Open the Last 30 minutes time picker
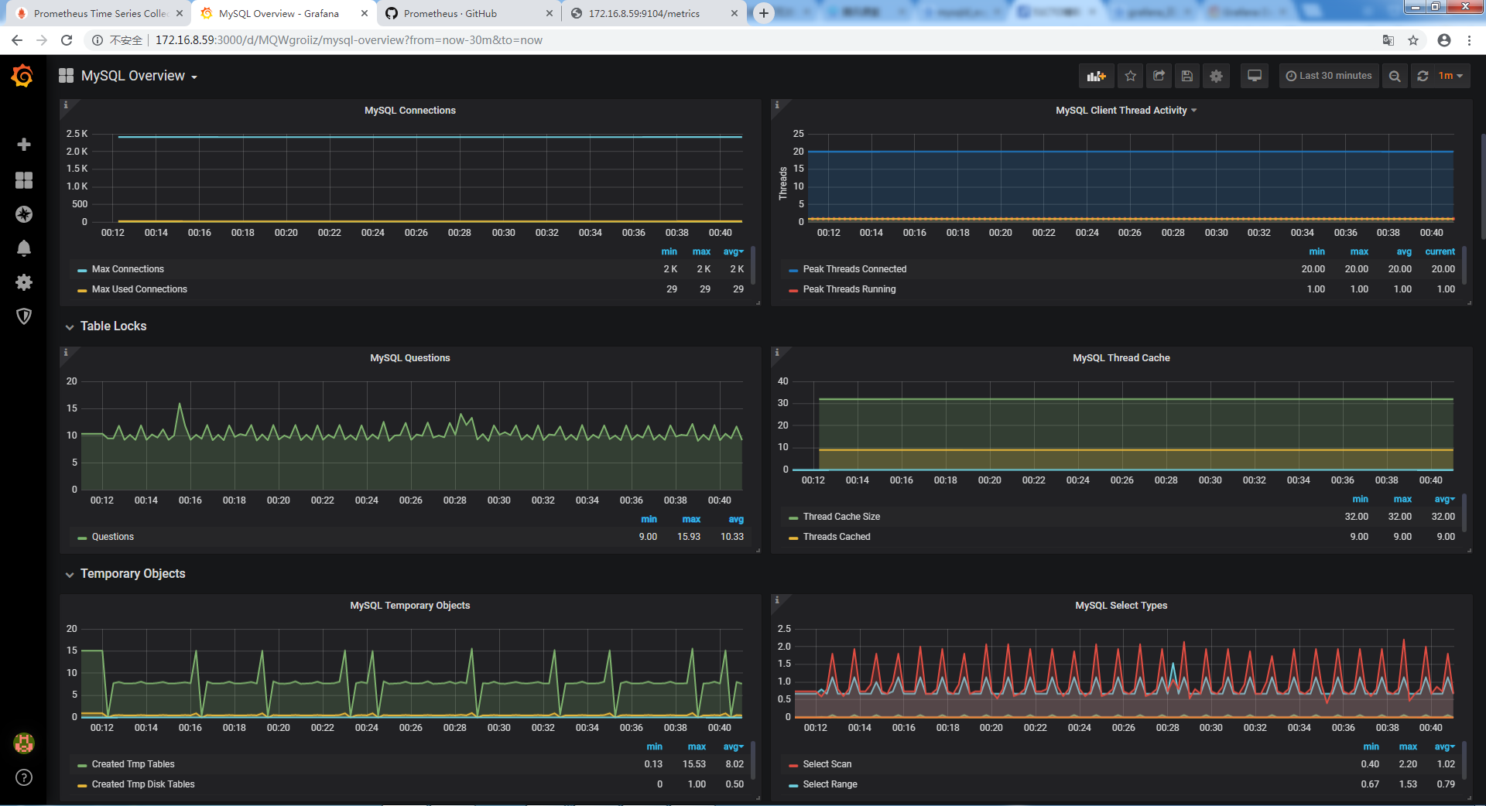Screen dimensions: 1486x806 coord(1329,76)
